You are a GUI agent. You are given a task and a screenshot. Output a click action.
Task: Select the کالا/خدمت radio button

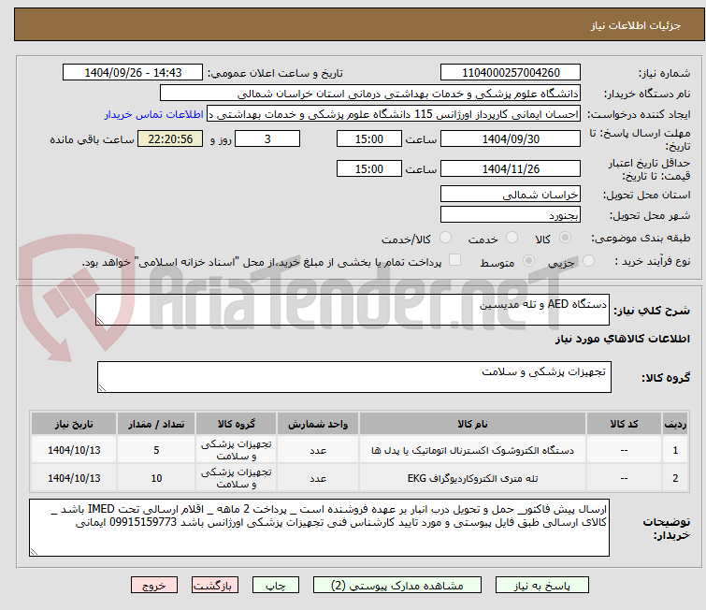[445, 238]
